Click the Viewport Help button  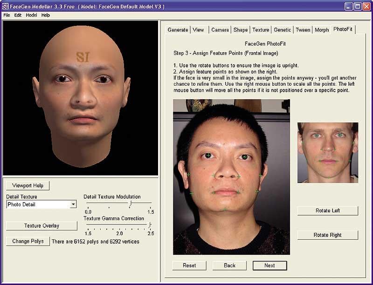pyautogui.click(x=28, y=185)
